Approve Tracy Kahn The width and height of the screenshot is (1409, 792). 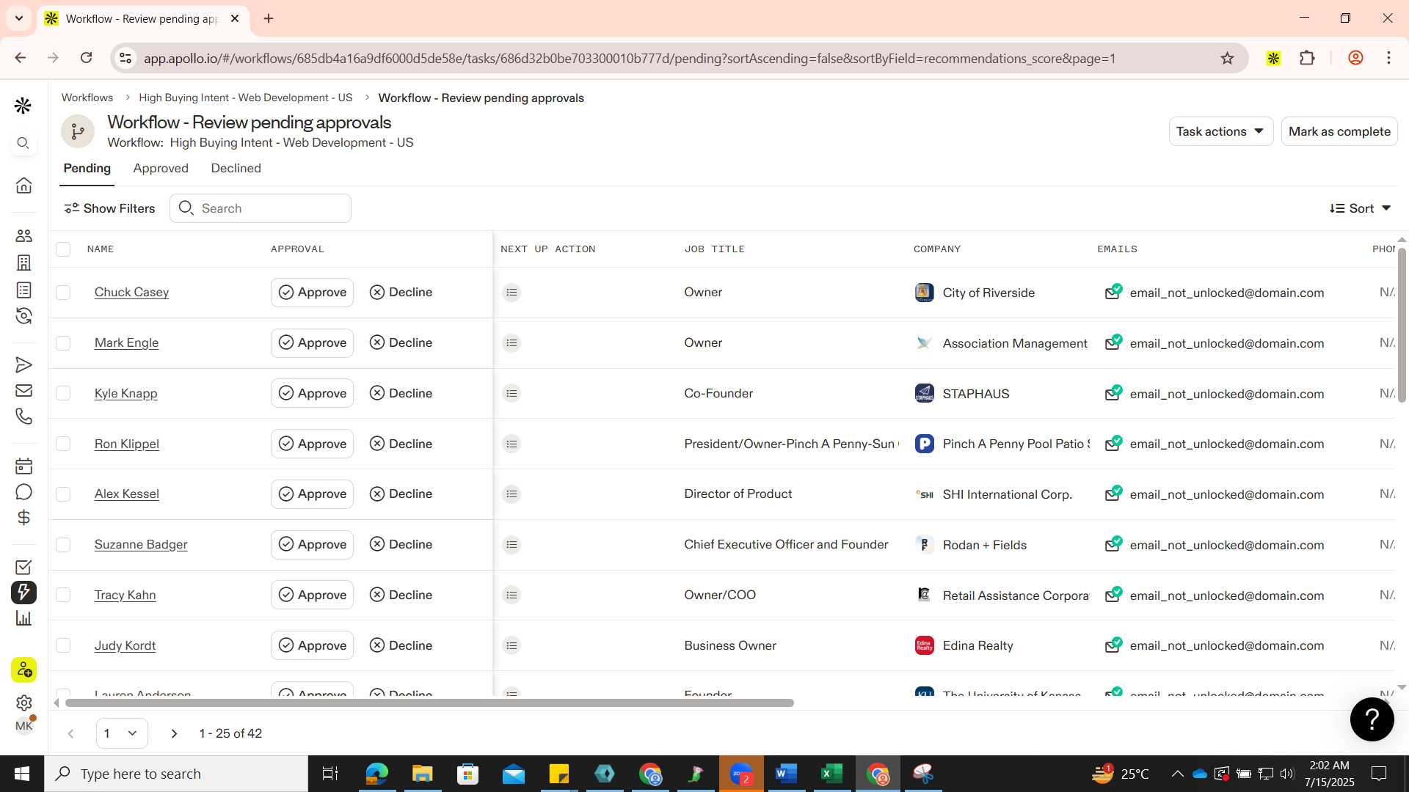click(312, 595)
